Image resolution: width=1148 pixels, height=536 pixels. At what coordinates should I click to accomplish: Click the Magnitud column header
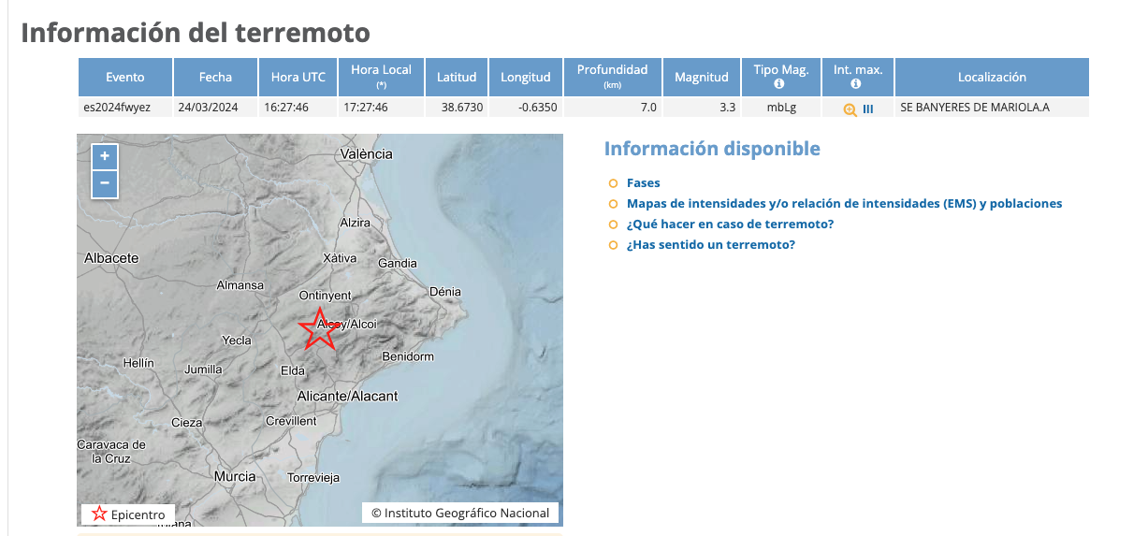pyautogui.click(x=701, y=77)
